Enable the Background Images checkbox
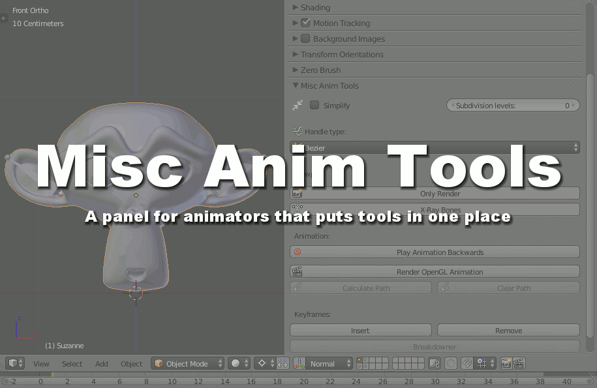The height and width of the screenshot is (388, 597). (x=305, y=38)
